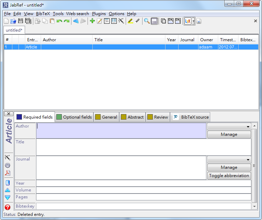Sort table by the Title column header
The height and width of the screenshot is (220, 262).
tap(129, 40)
